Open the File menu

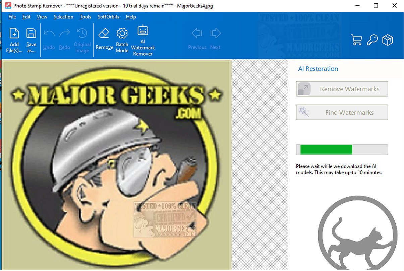[12, 17]
